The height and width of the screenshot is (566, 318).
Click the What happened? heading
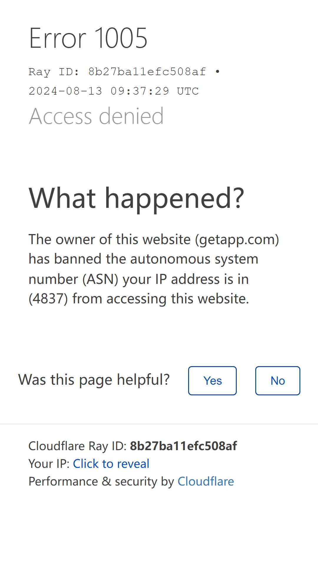[x=136, y=198]
